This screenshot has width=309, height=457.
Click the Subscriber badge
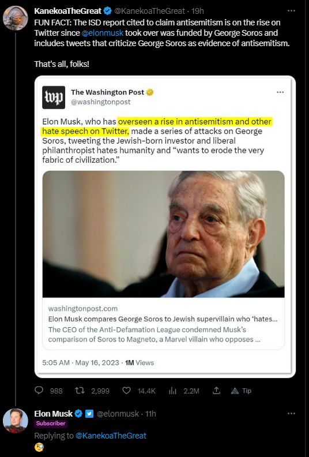tap(51, 424)
